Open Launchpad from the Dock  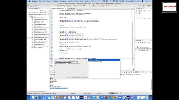[36, 97]
